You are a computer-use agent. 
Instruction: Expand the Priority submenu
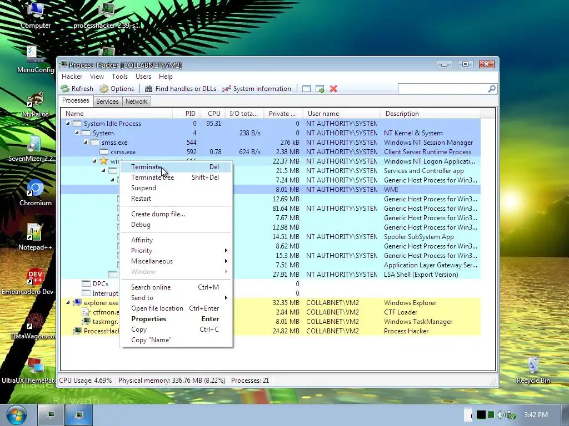176,251
